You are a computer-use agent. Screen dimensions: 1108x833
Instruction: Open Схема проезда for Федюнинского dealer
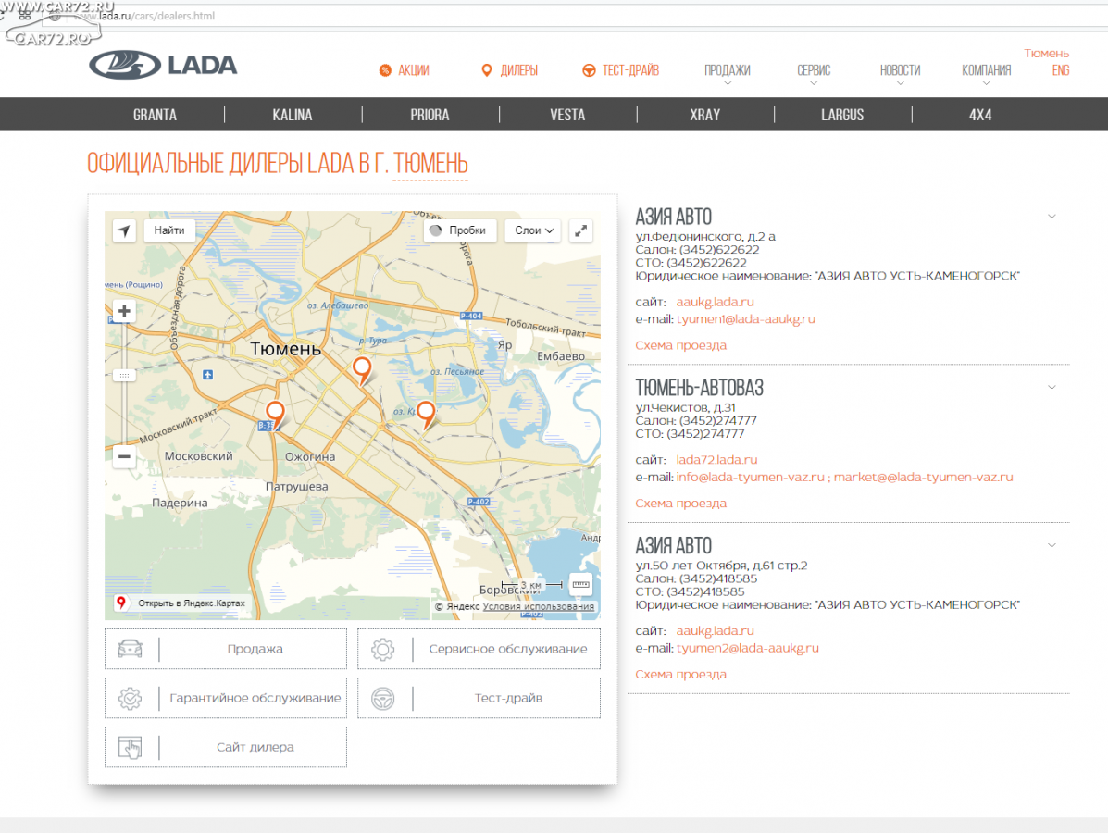(x=680, y=345)
